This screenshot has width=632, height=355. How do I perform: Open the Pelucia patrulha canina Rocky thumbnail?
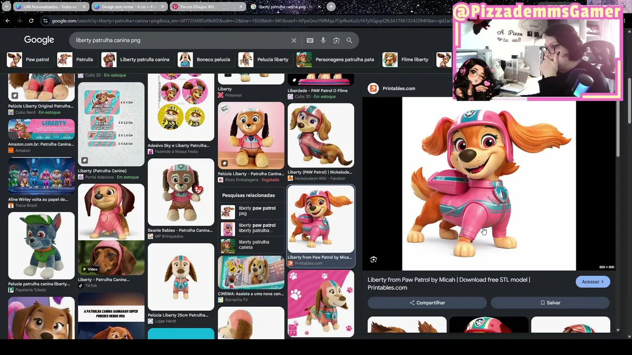click(x=41, y=246)
